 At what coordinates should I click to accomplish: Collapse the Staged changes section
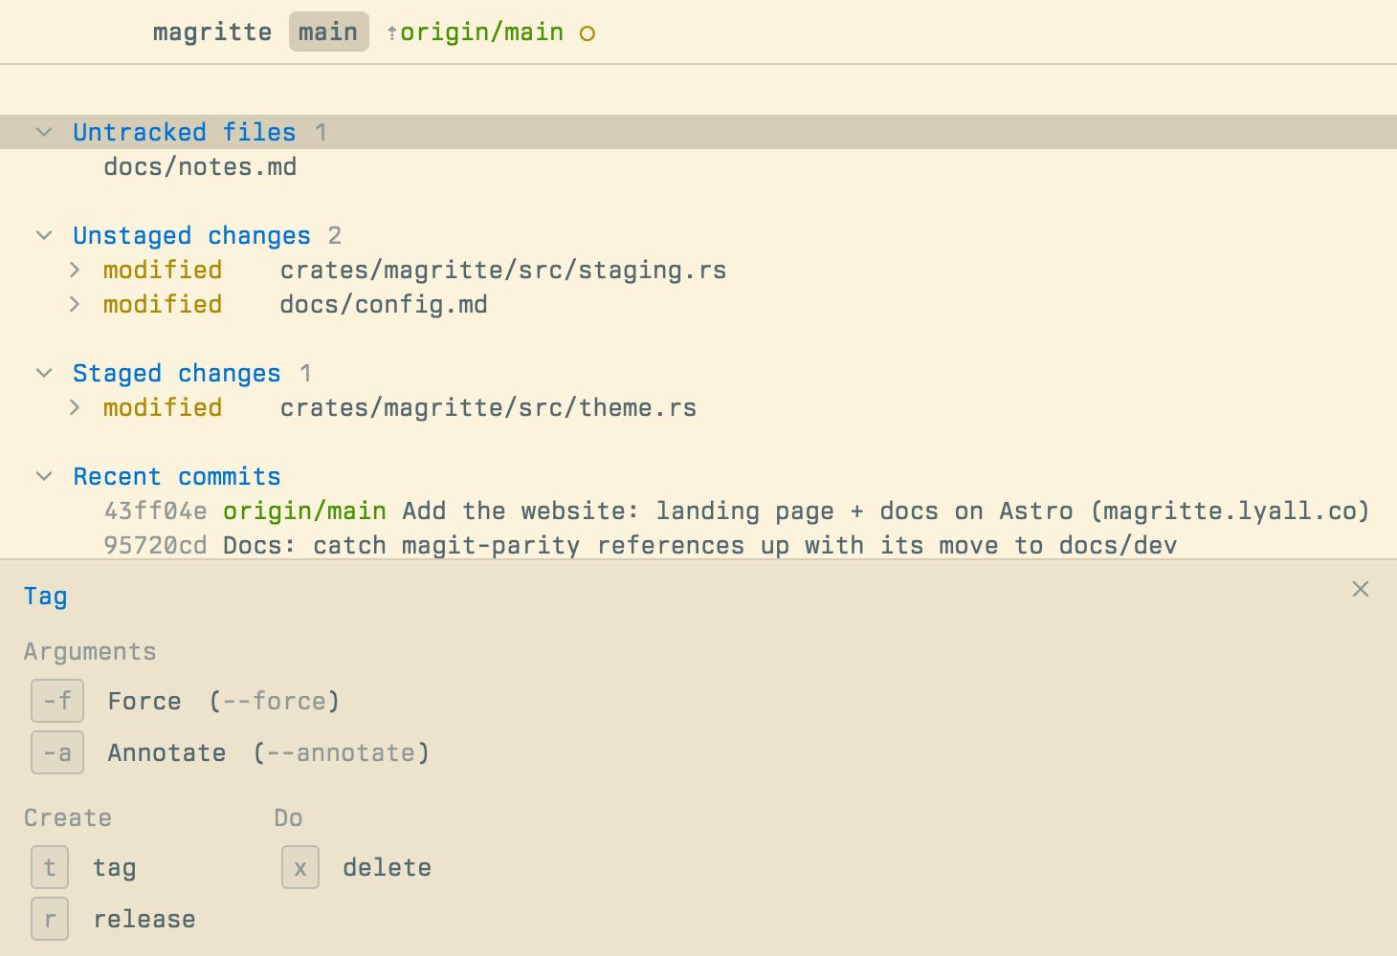44,373
